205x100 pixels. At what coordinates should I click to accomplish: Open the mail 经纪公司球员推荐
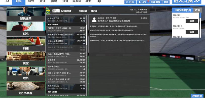point(66,42)
